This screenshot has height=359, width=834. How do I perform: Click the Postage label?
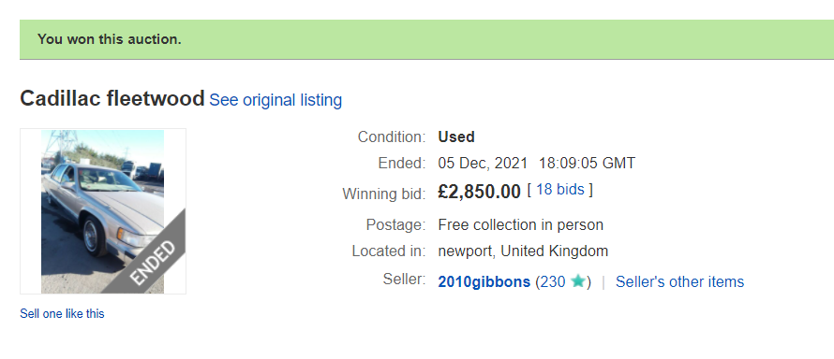396,224
